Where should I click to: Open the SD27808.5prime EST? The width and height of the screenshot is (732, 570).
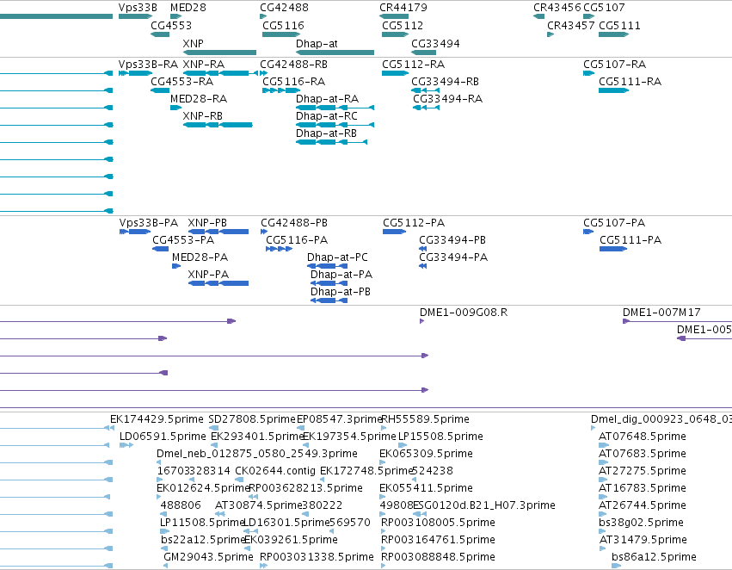pos(214,427)
